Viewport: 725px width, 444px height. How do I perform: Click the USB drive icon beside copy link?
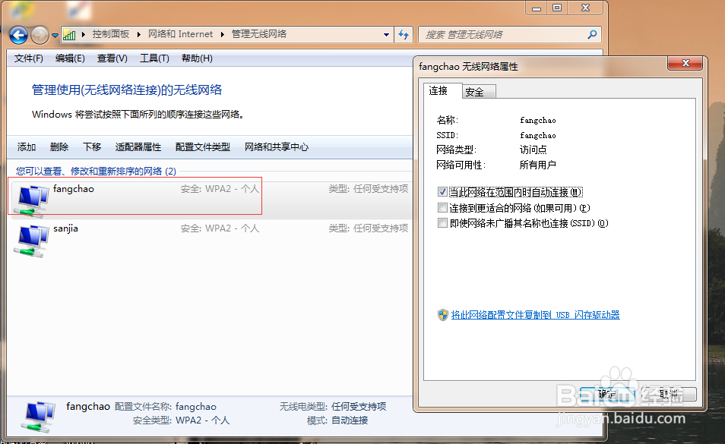442,315
